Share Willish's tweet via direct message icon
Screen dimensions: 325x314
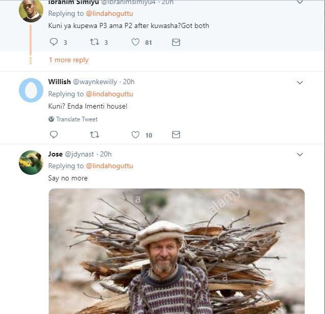click(176, 135)
